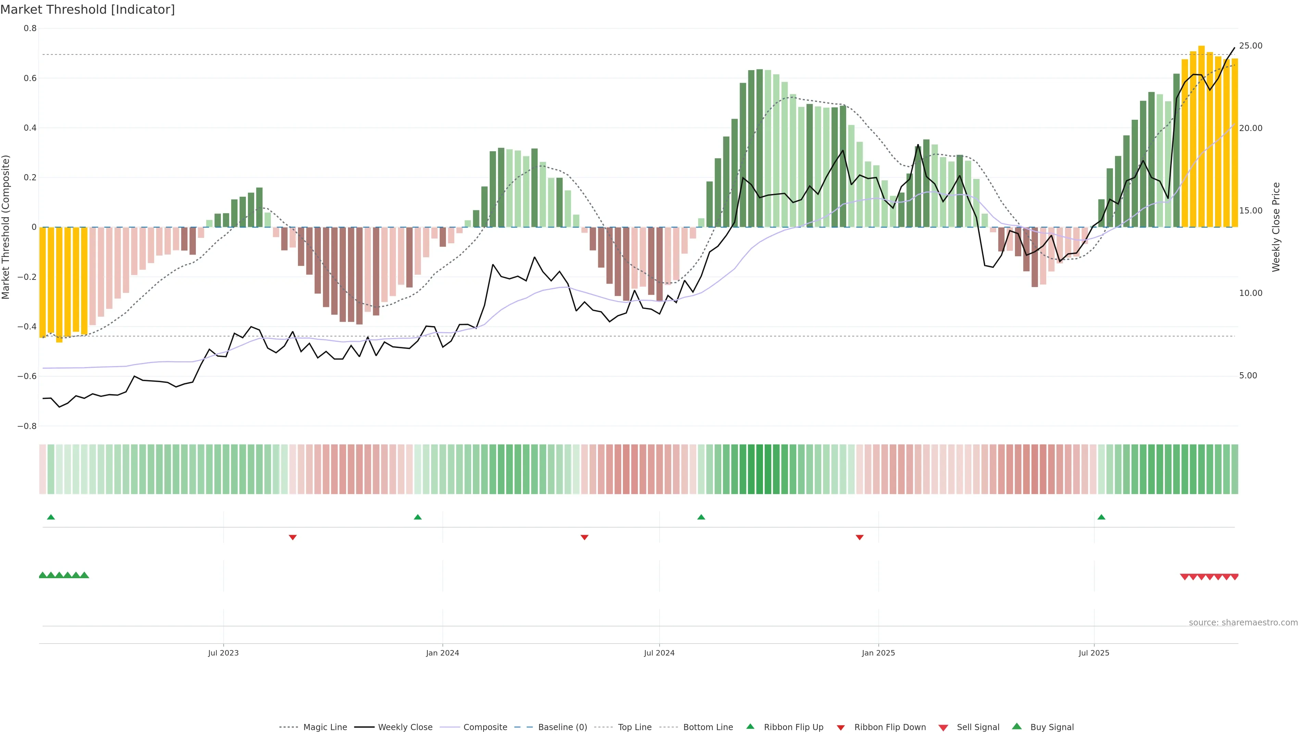Viewport: 1315px width, 739px height.
Task: Click the ribbon flip up marker near July 2025
Action: pyautogui.click(x=1101, y=517)
